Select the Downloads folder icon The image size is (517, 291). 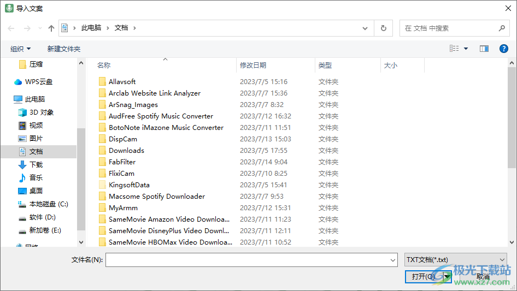[x=103, y=150]
